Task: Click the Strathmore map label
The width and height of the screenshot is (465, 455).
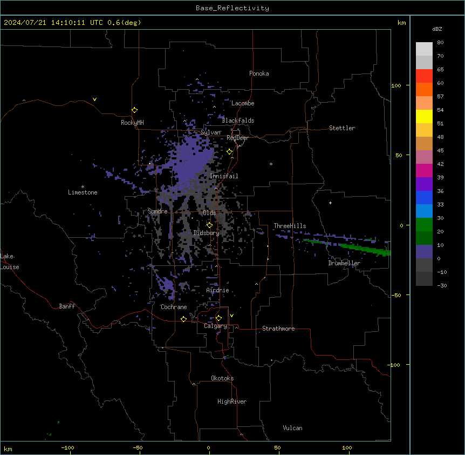Action: click(x=278, y=329)
